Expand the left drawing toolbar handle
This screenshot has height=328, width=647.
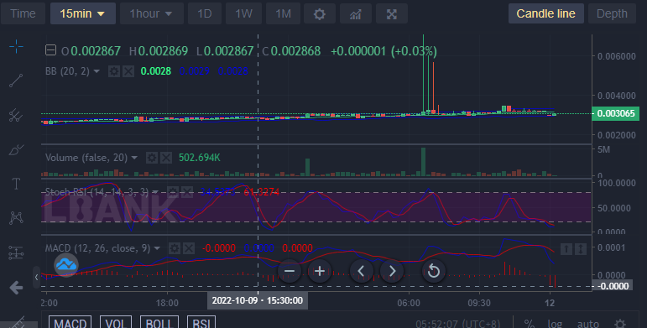point(36,278)
